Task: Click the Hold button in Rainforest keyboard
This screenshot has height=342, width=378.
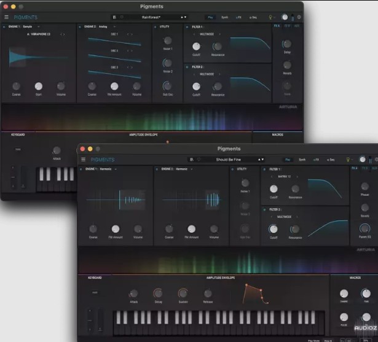Action: 18,150
